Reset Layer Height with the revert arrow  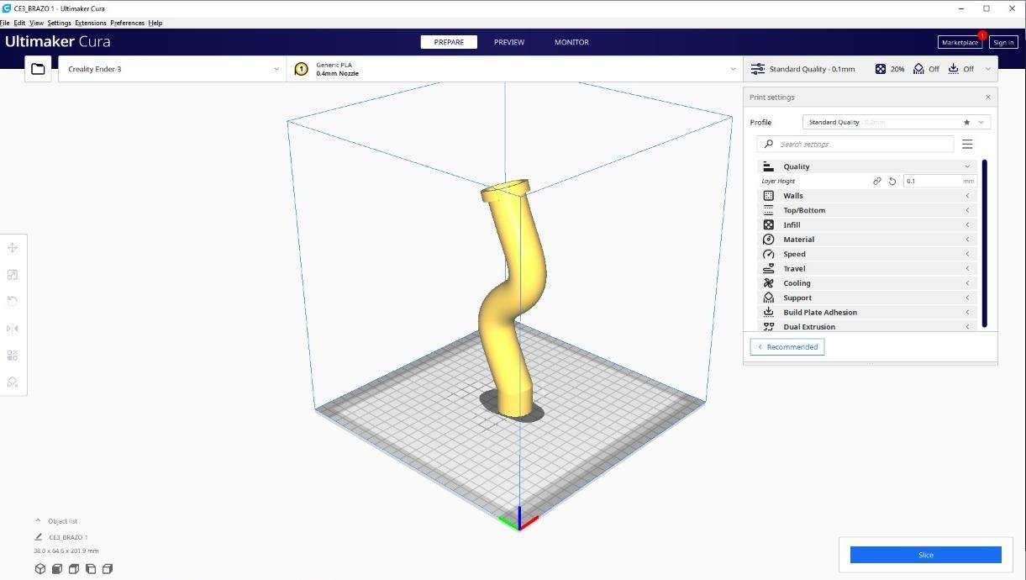[x=892, y=181]
